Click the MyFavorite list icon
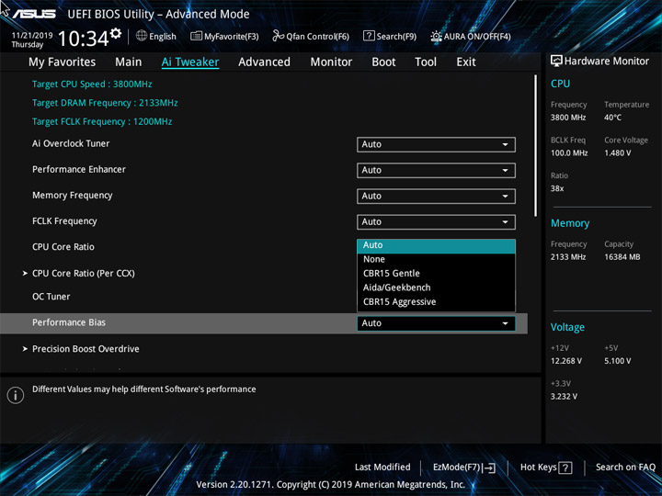 tap(196, 36)
